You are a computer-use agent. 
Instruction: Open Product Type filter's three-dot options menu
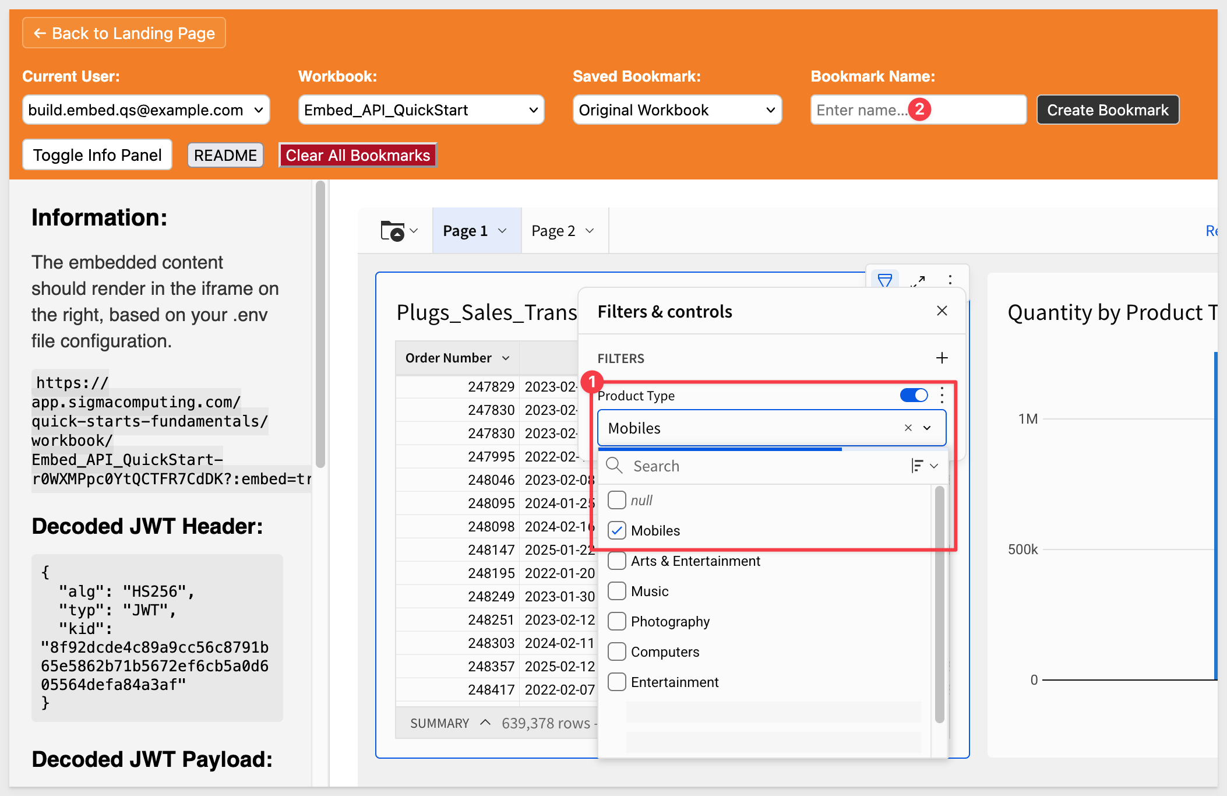pyautogui.click(x=942, y=396)
